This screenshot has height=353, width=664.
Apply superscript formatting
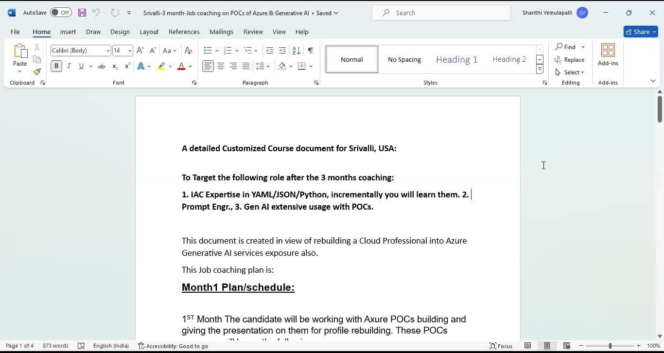(x=127, y=66)
